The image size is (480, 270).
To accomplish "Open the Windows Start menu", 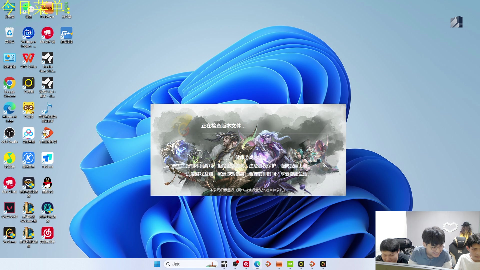I will 157,264.
